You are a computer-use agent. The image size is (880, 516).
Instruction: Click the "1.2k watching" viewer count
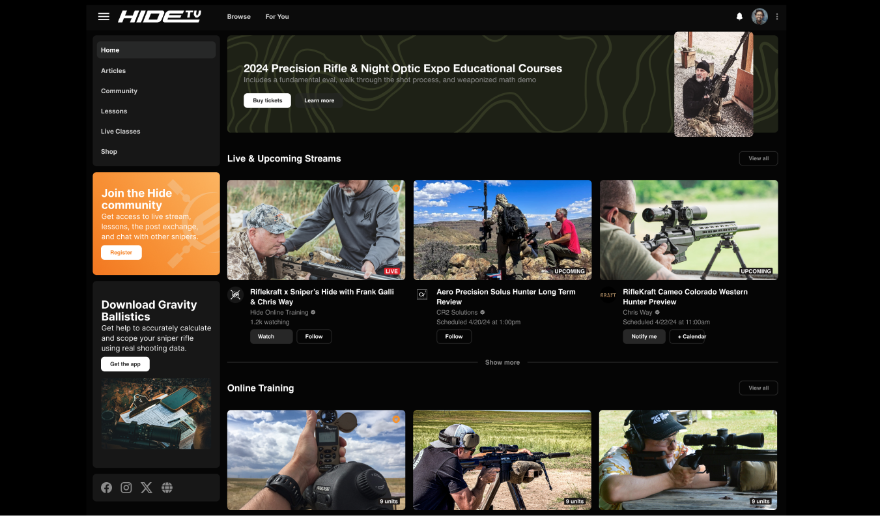(270, 322)
